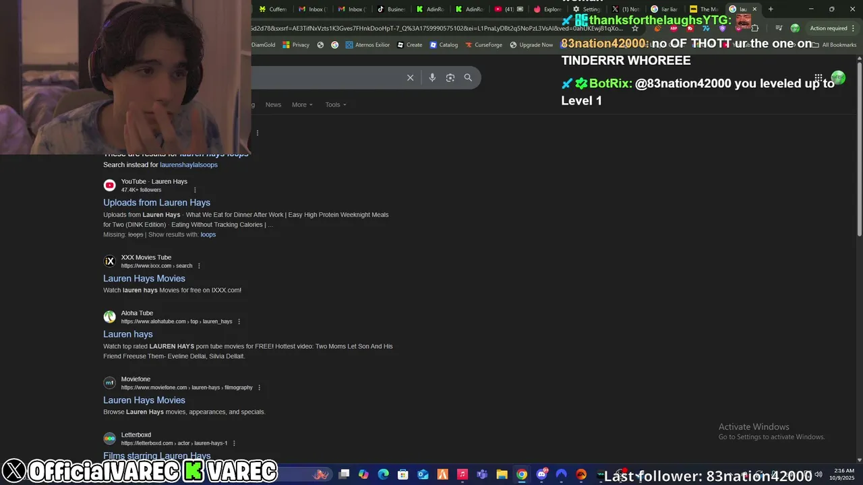Open the Moviefone Lauren Hays Movies result
Viewport: 863px width, 485px height.
click(144, 400)
